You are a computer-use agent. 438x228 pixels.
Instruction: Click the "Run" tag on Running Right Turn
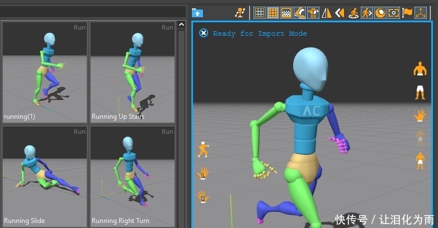pyautogui.click(x=168, y=132)
